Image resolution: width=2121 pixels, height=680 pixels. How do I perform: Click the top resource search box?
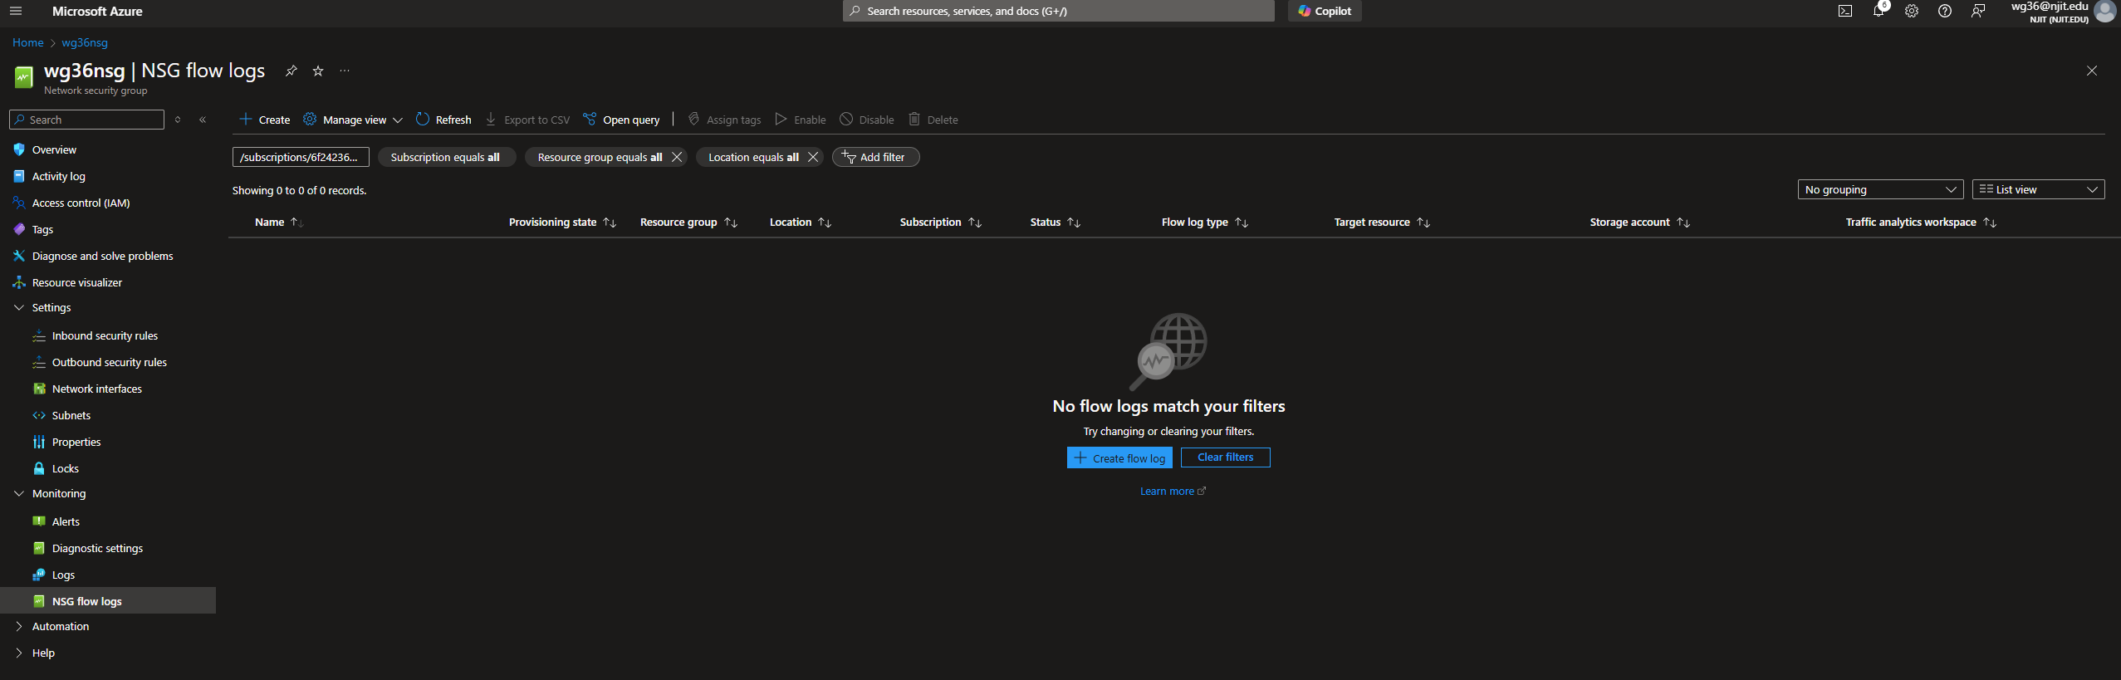pos(1058,12)
